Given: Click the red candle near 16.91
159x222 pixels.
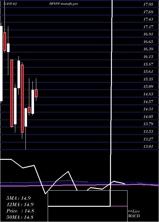Looking at the screenshot, I should (x=5, y=42).
